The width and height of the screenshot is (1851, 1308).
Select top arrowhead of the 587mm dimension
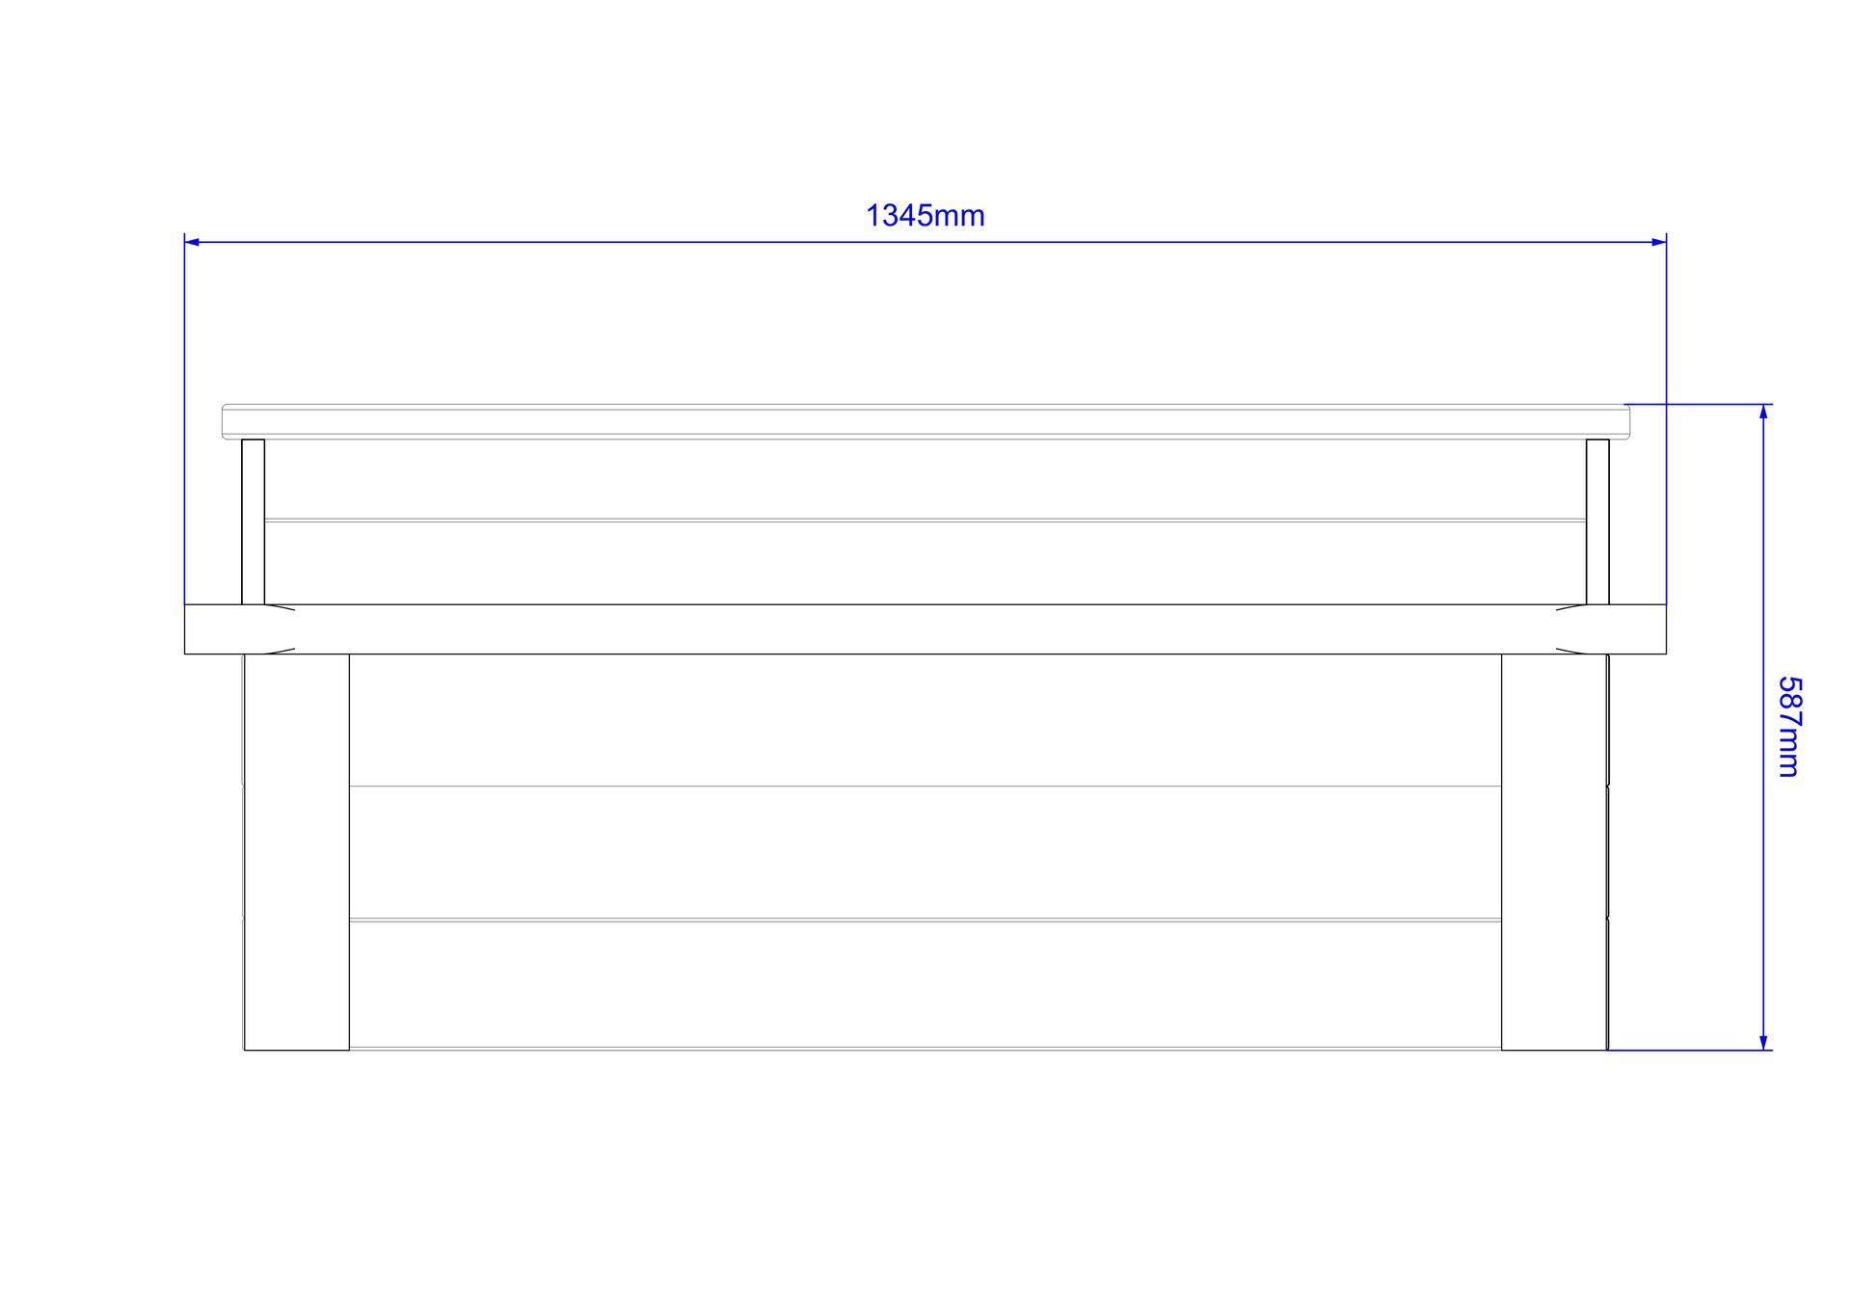coord(1763,412)
